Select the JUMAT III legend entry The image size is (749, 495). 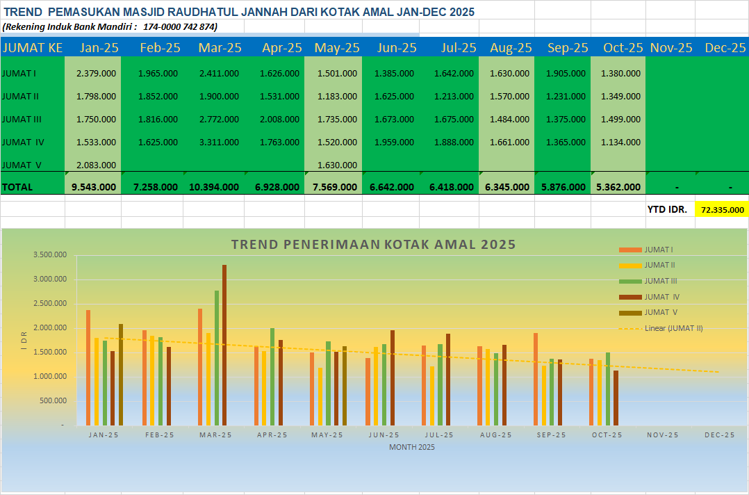point(660,281)
